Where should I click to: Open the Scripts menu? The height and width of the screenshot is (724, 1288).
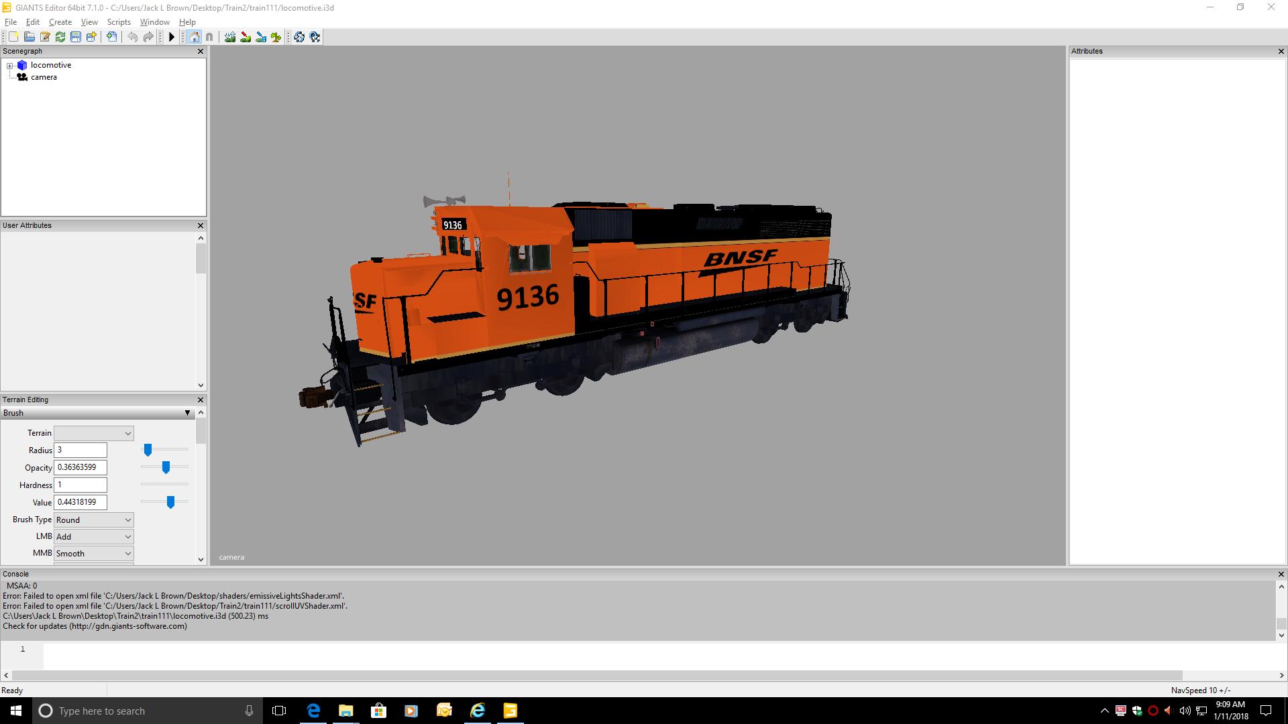click(119, 22)
